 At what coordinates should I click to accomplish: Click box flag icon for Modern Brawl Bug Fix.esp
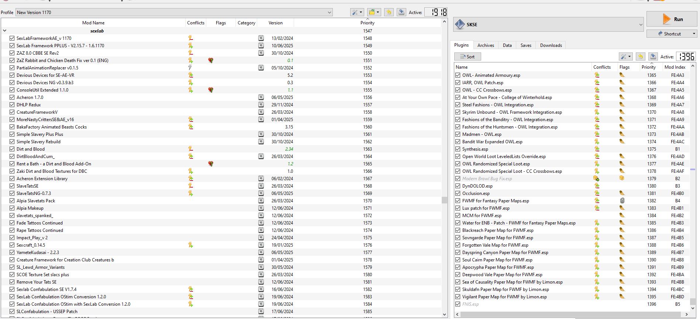point(622,178)
